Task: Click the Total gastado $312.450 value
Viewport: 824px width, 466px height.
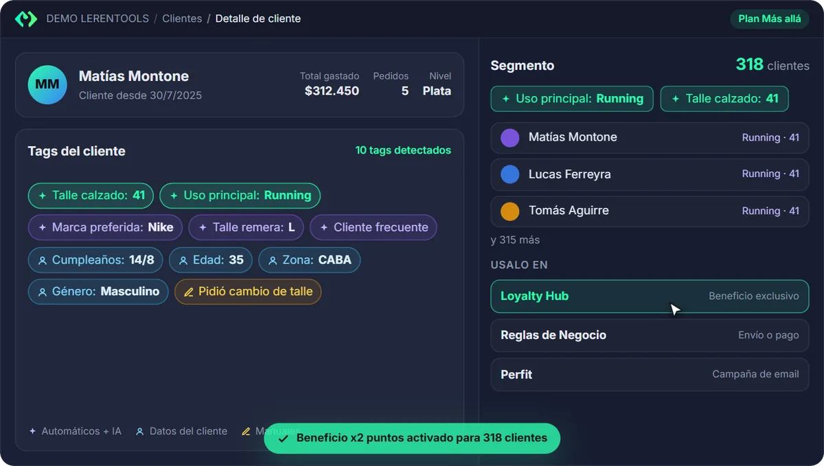Action: (332, 91)
